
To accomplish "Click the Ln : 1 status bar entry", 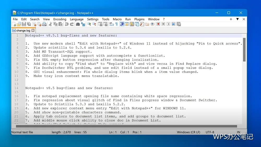I will click(x=113, y=132).
